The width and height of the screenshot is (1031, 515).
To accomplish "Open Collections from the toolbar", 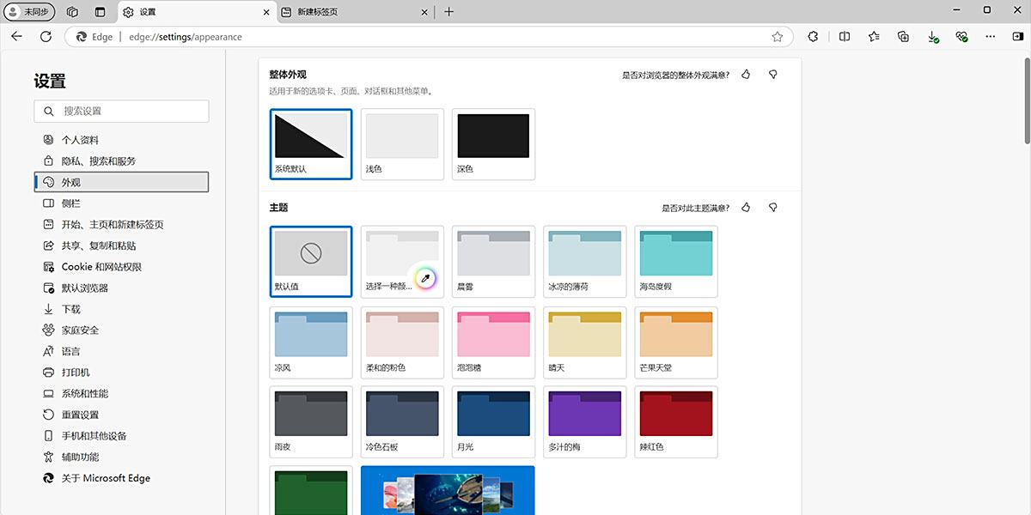I will coord(902,36).
